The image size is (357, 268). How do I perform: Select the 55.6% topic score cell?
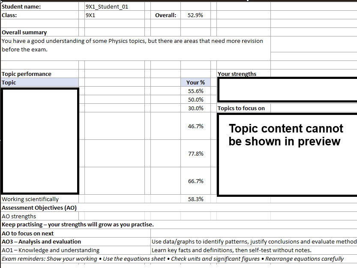tap(195, 91)
